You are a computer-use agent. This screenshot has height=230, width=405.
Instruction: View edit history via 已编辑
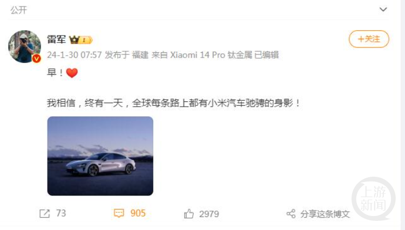pos(267,55)
